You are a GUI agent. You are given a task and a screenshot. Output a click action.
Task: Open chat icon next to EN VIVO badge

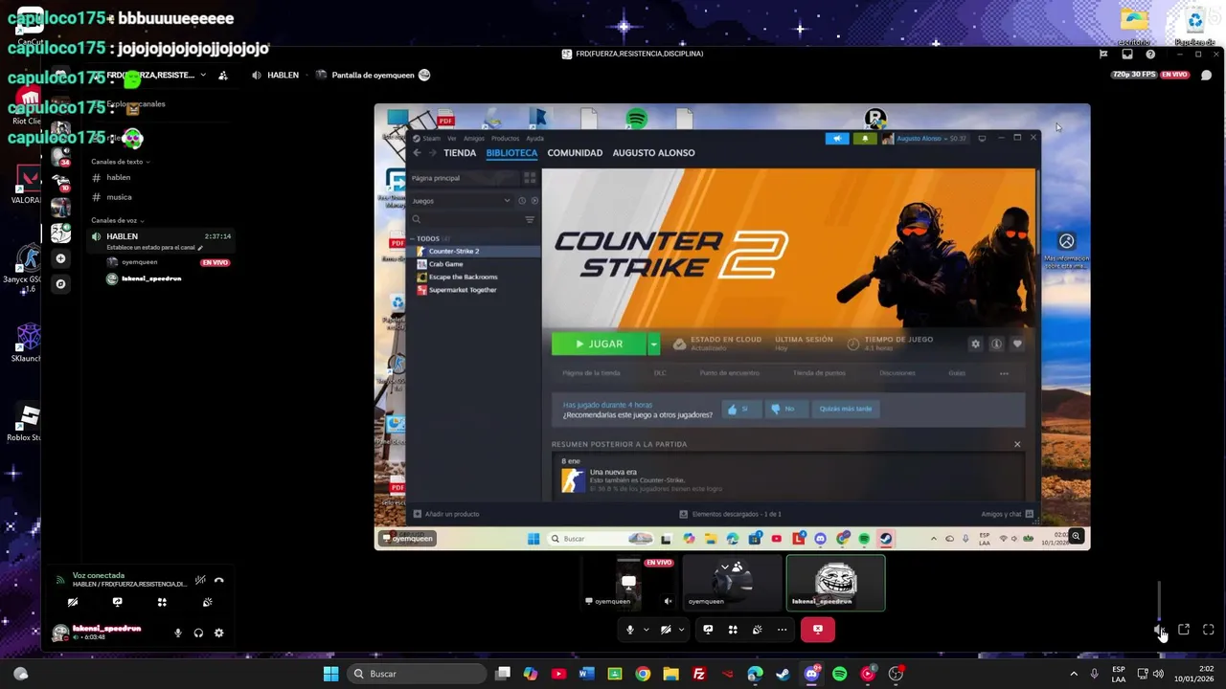click(1207, 75)
